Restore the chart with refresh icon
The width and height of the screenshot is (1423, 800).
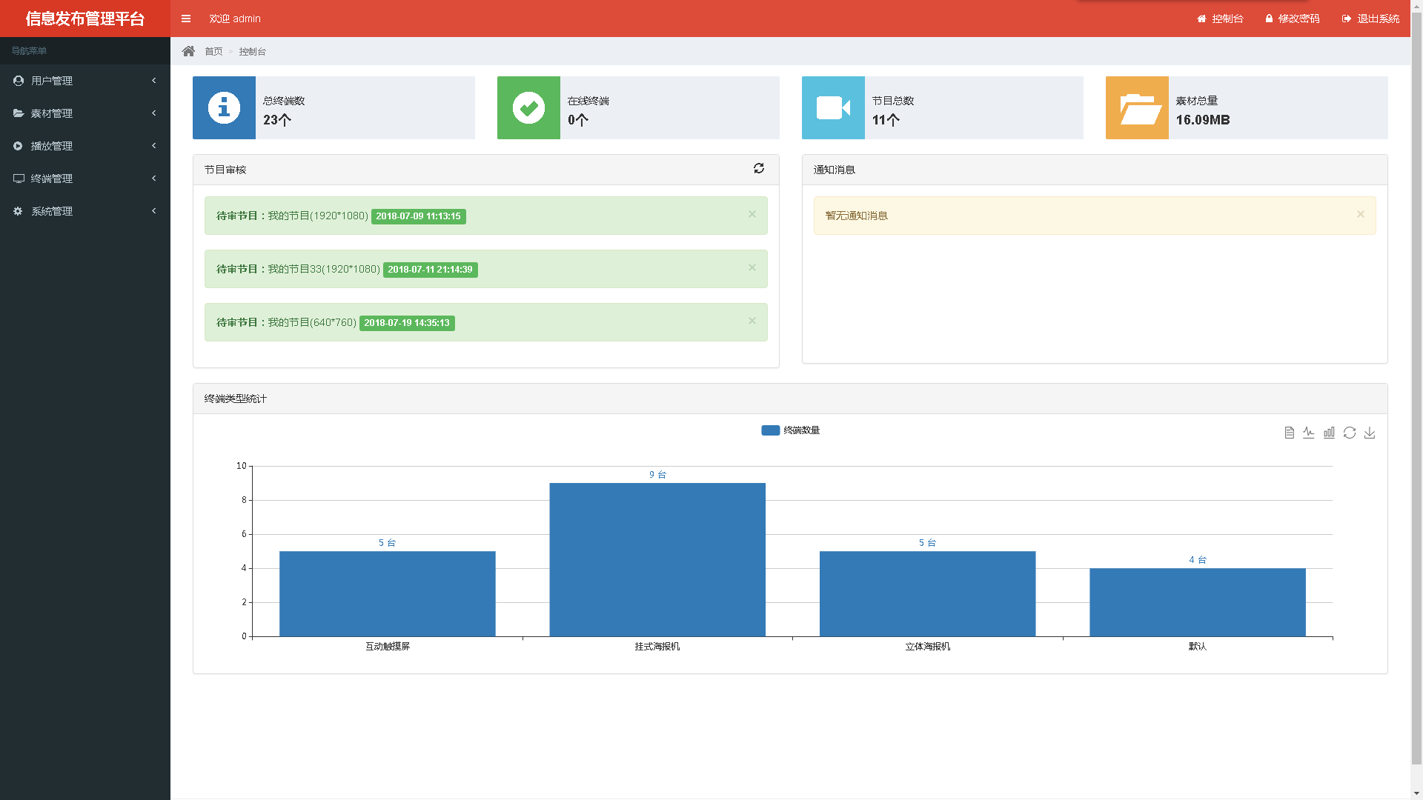tap(1349, 433)
